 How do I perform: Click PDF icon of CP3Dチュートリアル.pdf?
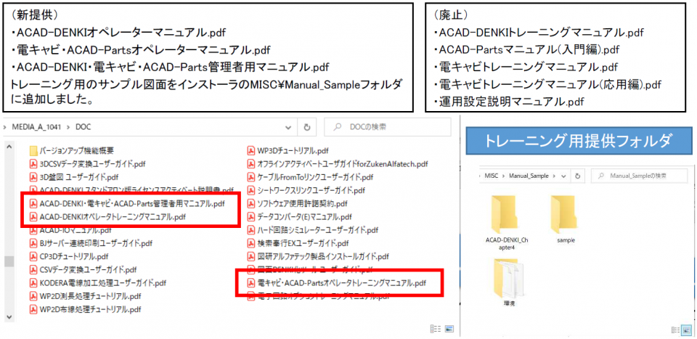33,256
